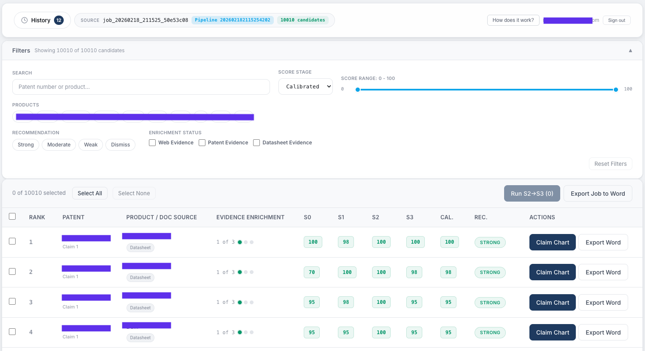Click the green evidence enrichment dot on rank 1
This screenshot has width=645, height=351.
click(240, 242)
